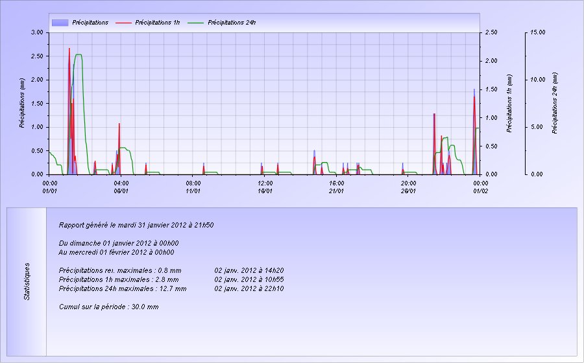584x363 pixels.
Task: Click the '00:00 01/01' x-axis label
Action: click(49, 187)
